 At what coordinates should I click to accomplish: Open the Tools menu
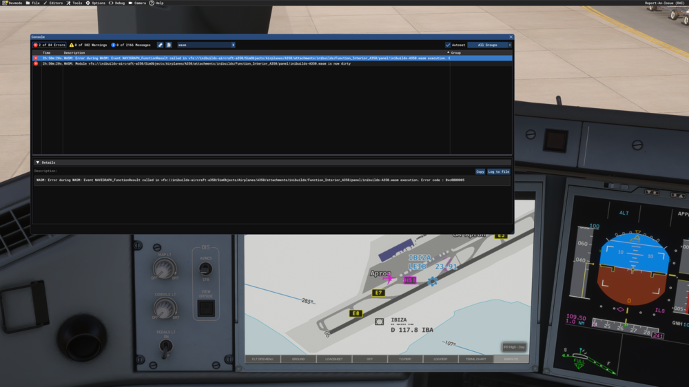tap(74, 3)
